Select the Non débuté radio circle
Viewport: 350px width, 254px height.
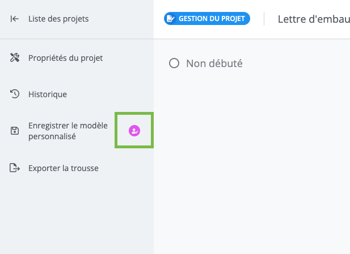174,63
